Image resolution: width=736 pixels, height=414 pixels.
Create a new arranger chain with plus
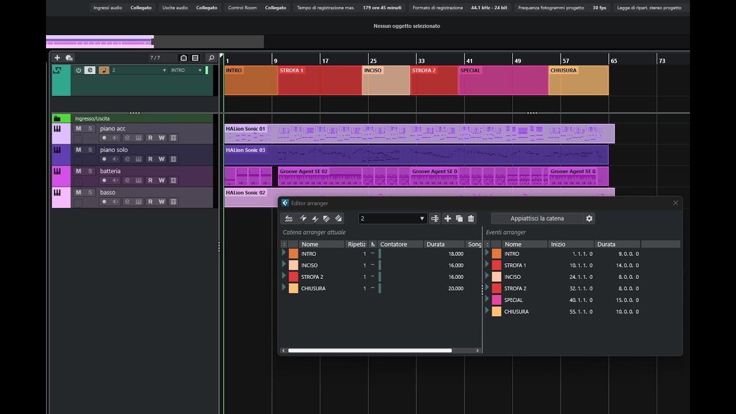tap(447, 218)
